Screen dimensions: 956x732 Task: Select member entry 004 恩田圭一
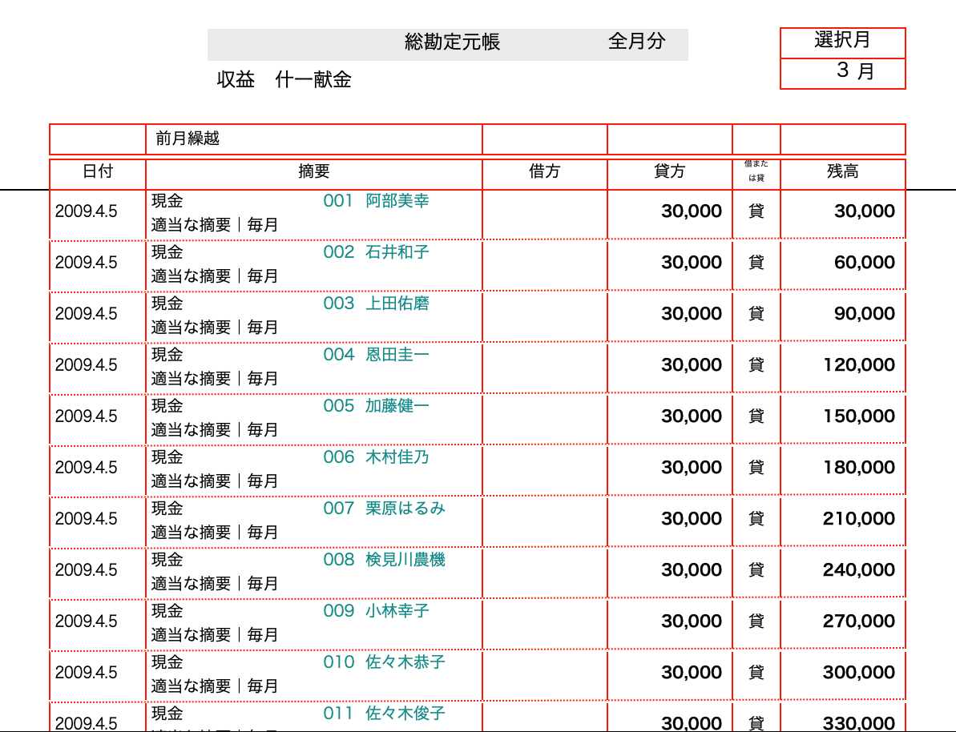[x=376, y=355]
